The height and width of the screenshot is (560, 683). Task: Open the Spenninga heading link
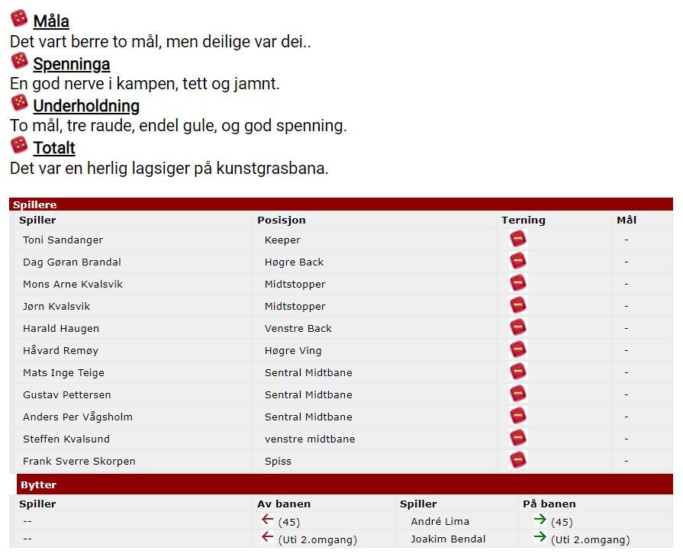tap(71, 64)
